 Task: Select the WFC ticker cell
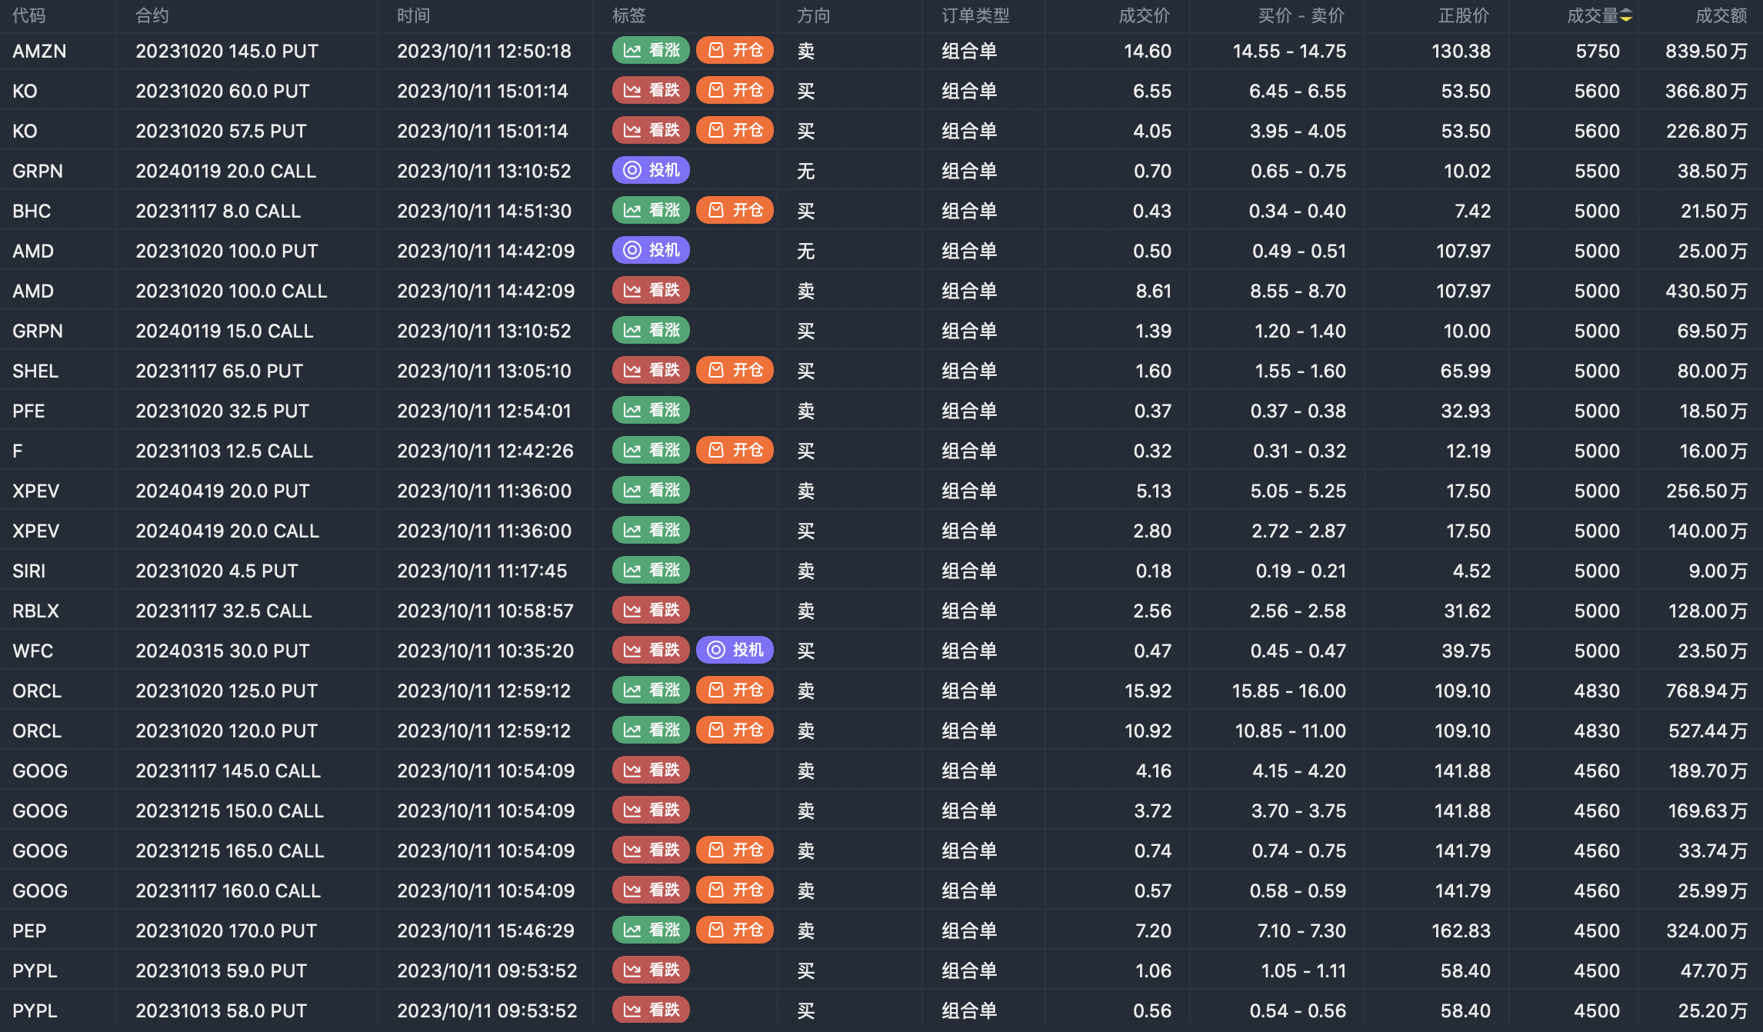tap(33, 651)
